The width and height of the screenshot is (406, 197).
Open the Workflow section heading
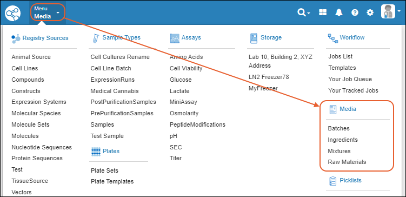352,37
